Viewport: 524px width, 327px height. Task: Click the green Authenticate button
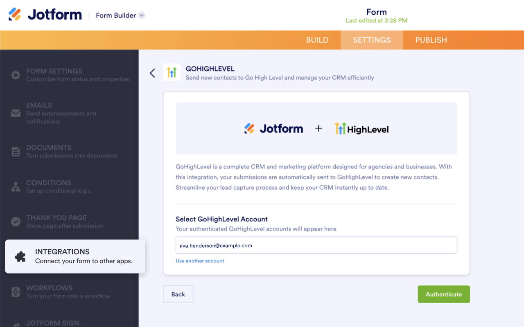[x=443, y=294]
